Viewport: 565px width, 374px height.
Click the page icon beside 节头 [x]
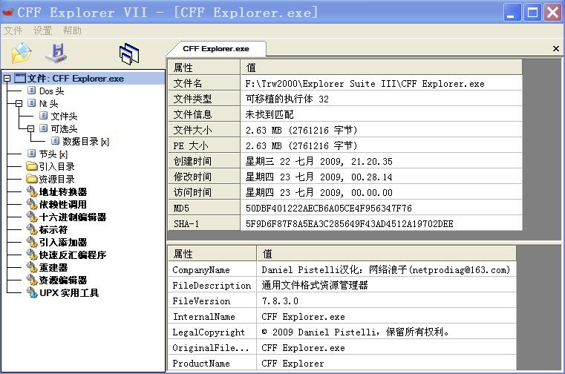click(32, 154)
